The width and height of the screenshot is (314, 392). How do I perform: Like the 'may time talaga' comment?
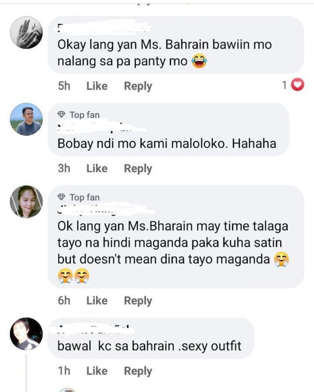pos(97,301)
